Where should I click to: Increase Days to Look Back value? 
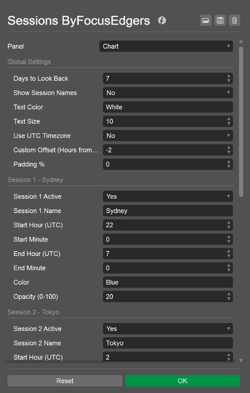(229, 76)
